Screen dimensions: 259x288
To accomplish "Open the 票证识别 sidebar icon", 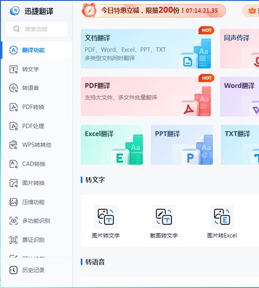I will click(x=13, y=239).
